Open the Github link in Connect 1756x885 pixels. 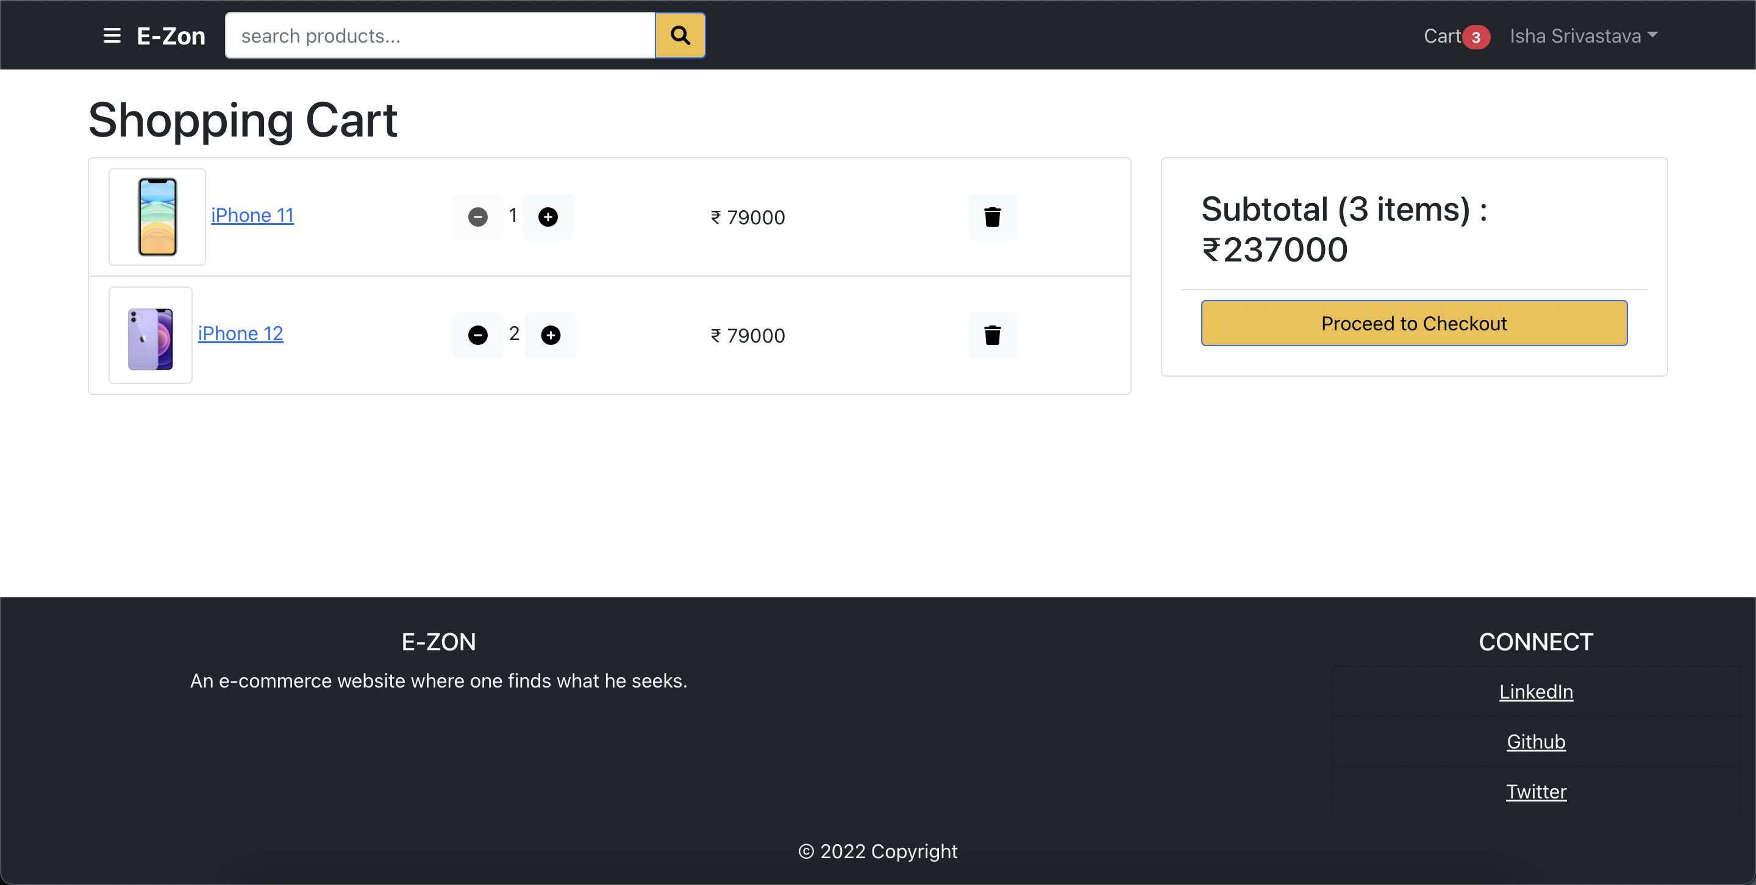point(1536,741)
